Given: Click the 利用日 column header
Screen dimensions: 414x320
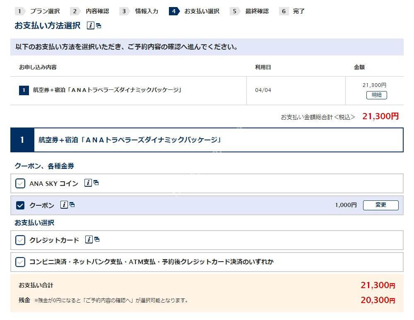Looking at the screenshot, I should (x=263, y=67).
